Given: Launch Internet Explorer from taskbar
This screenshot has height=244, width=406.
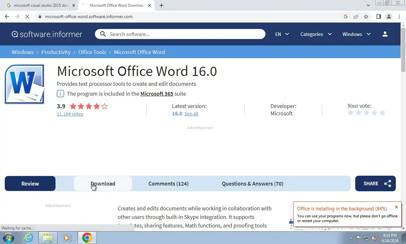Looking at the screenshot, I should click(28, 238).
